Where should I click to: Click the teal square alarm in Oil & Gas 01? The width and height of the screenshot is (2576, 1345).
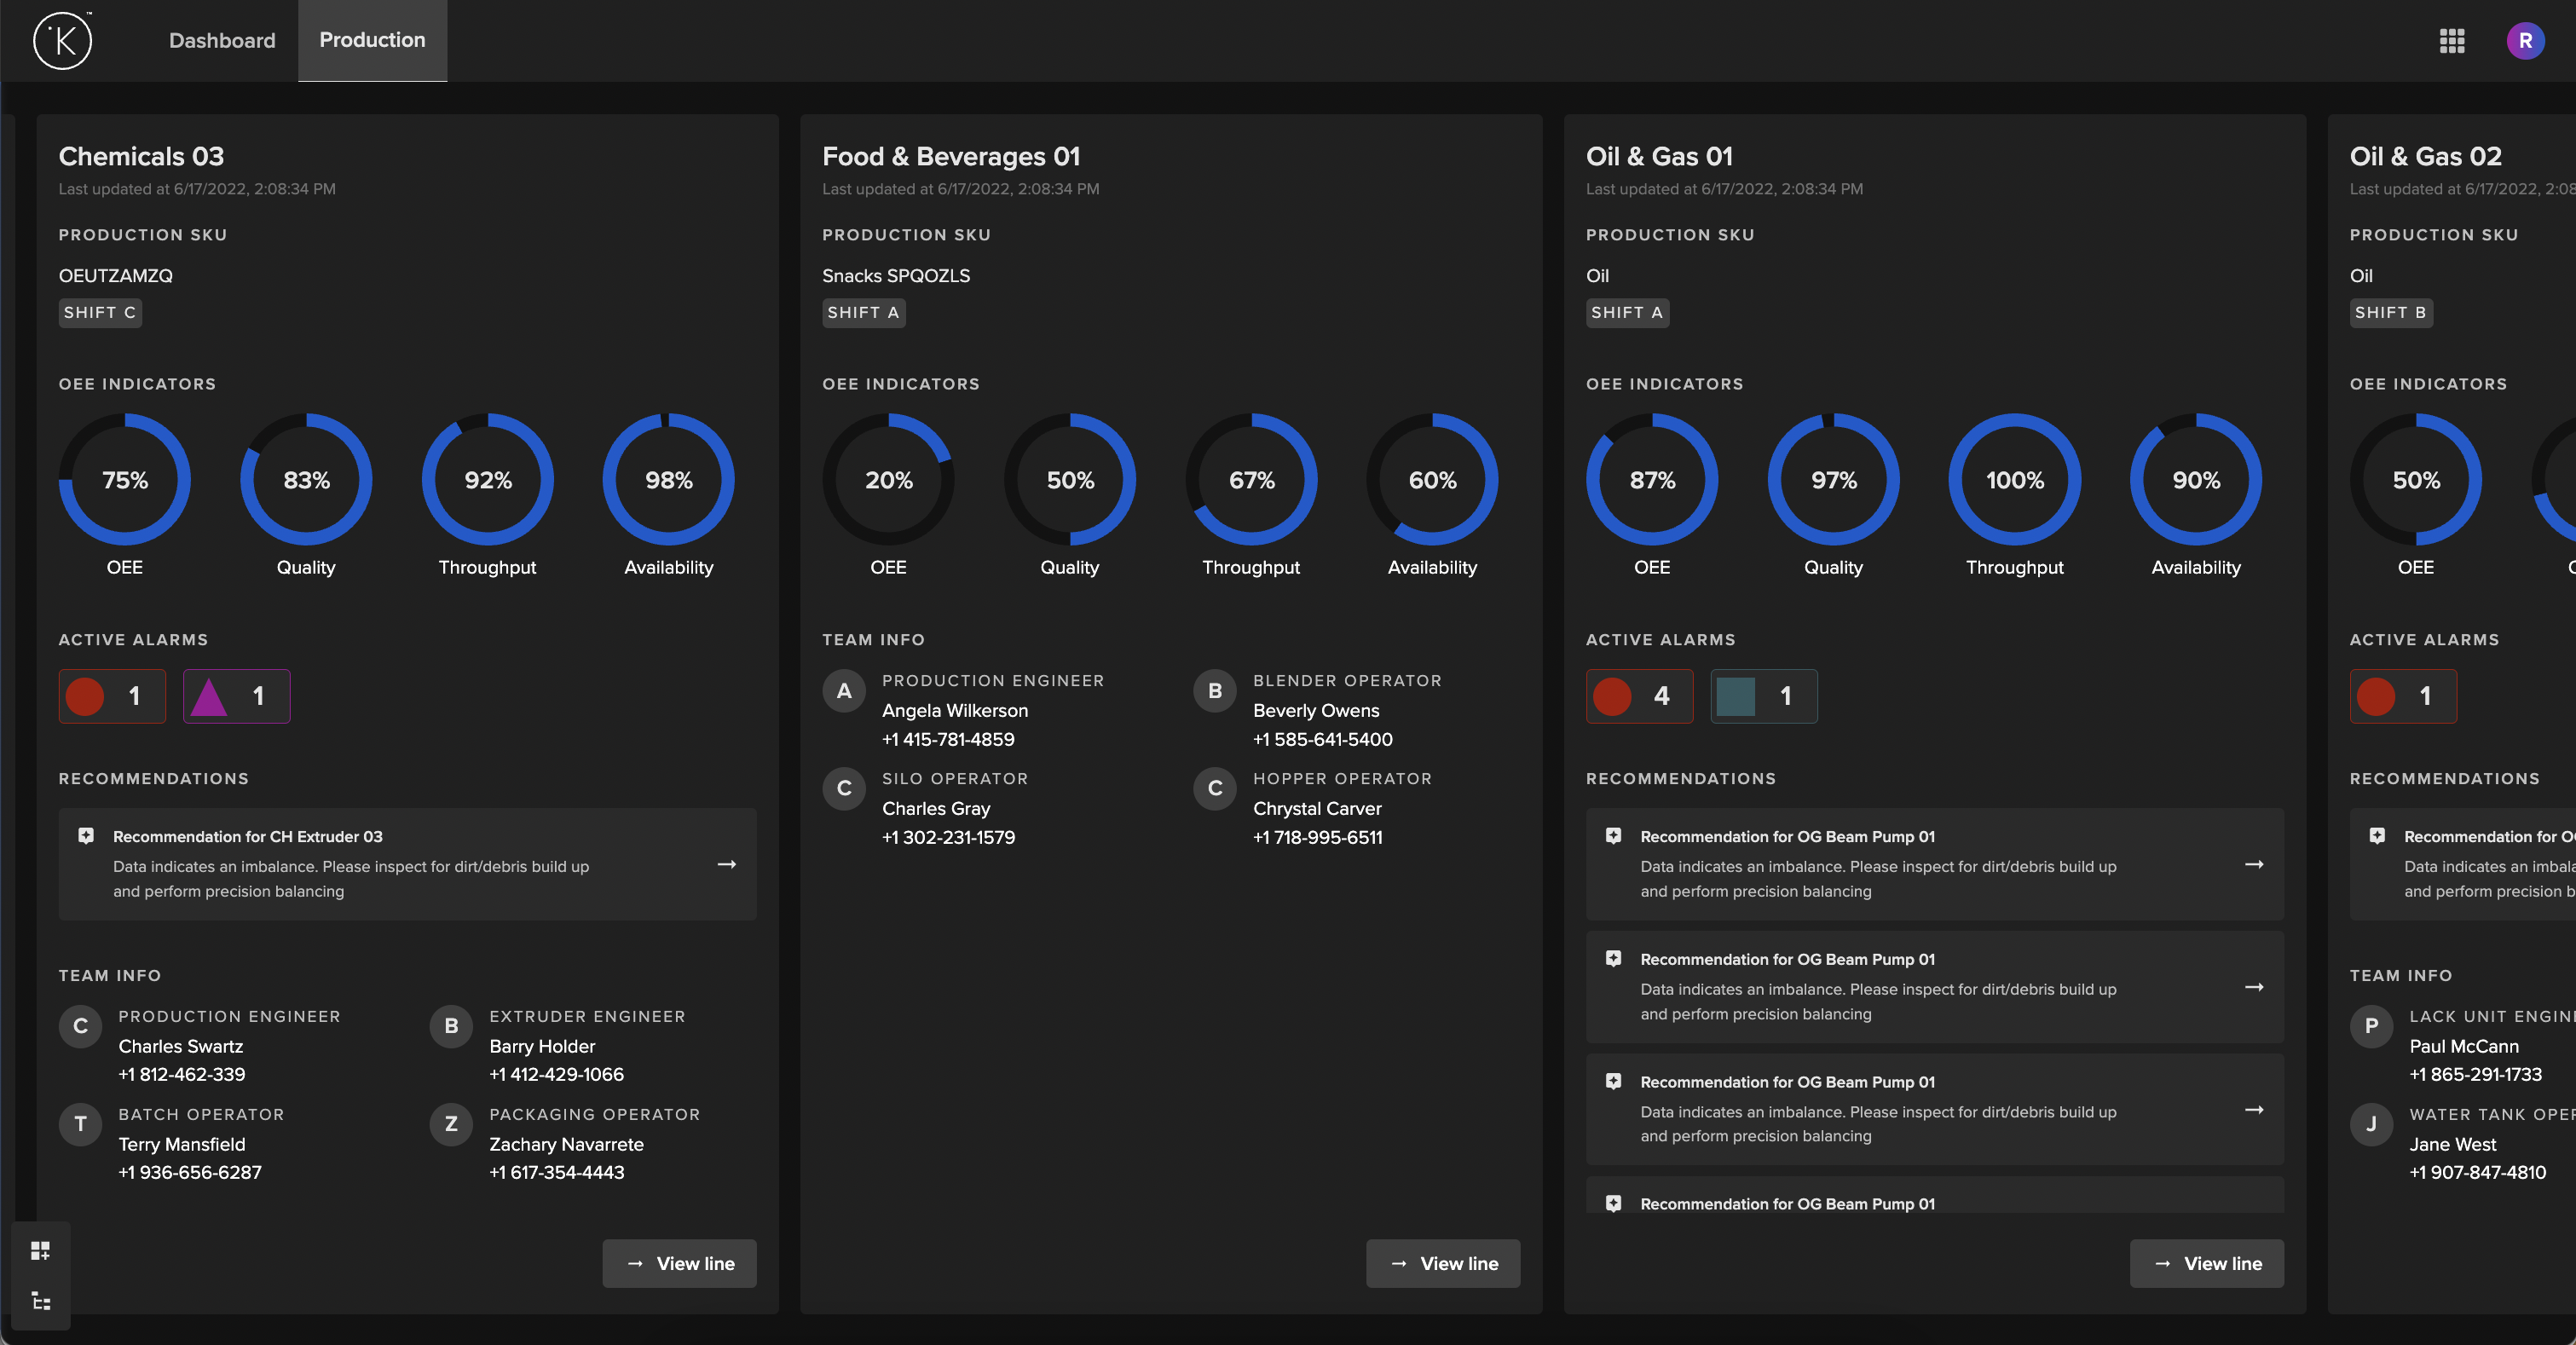(1763, 696)
